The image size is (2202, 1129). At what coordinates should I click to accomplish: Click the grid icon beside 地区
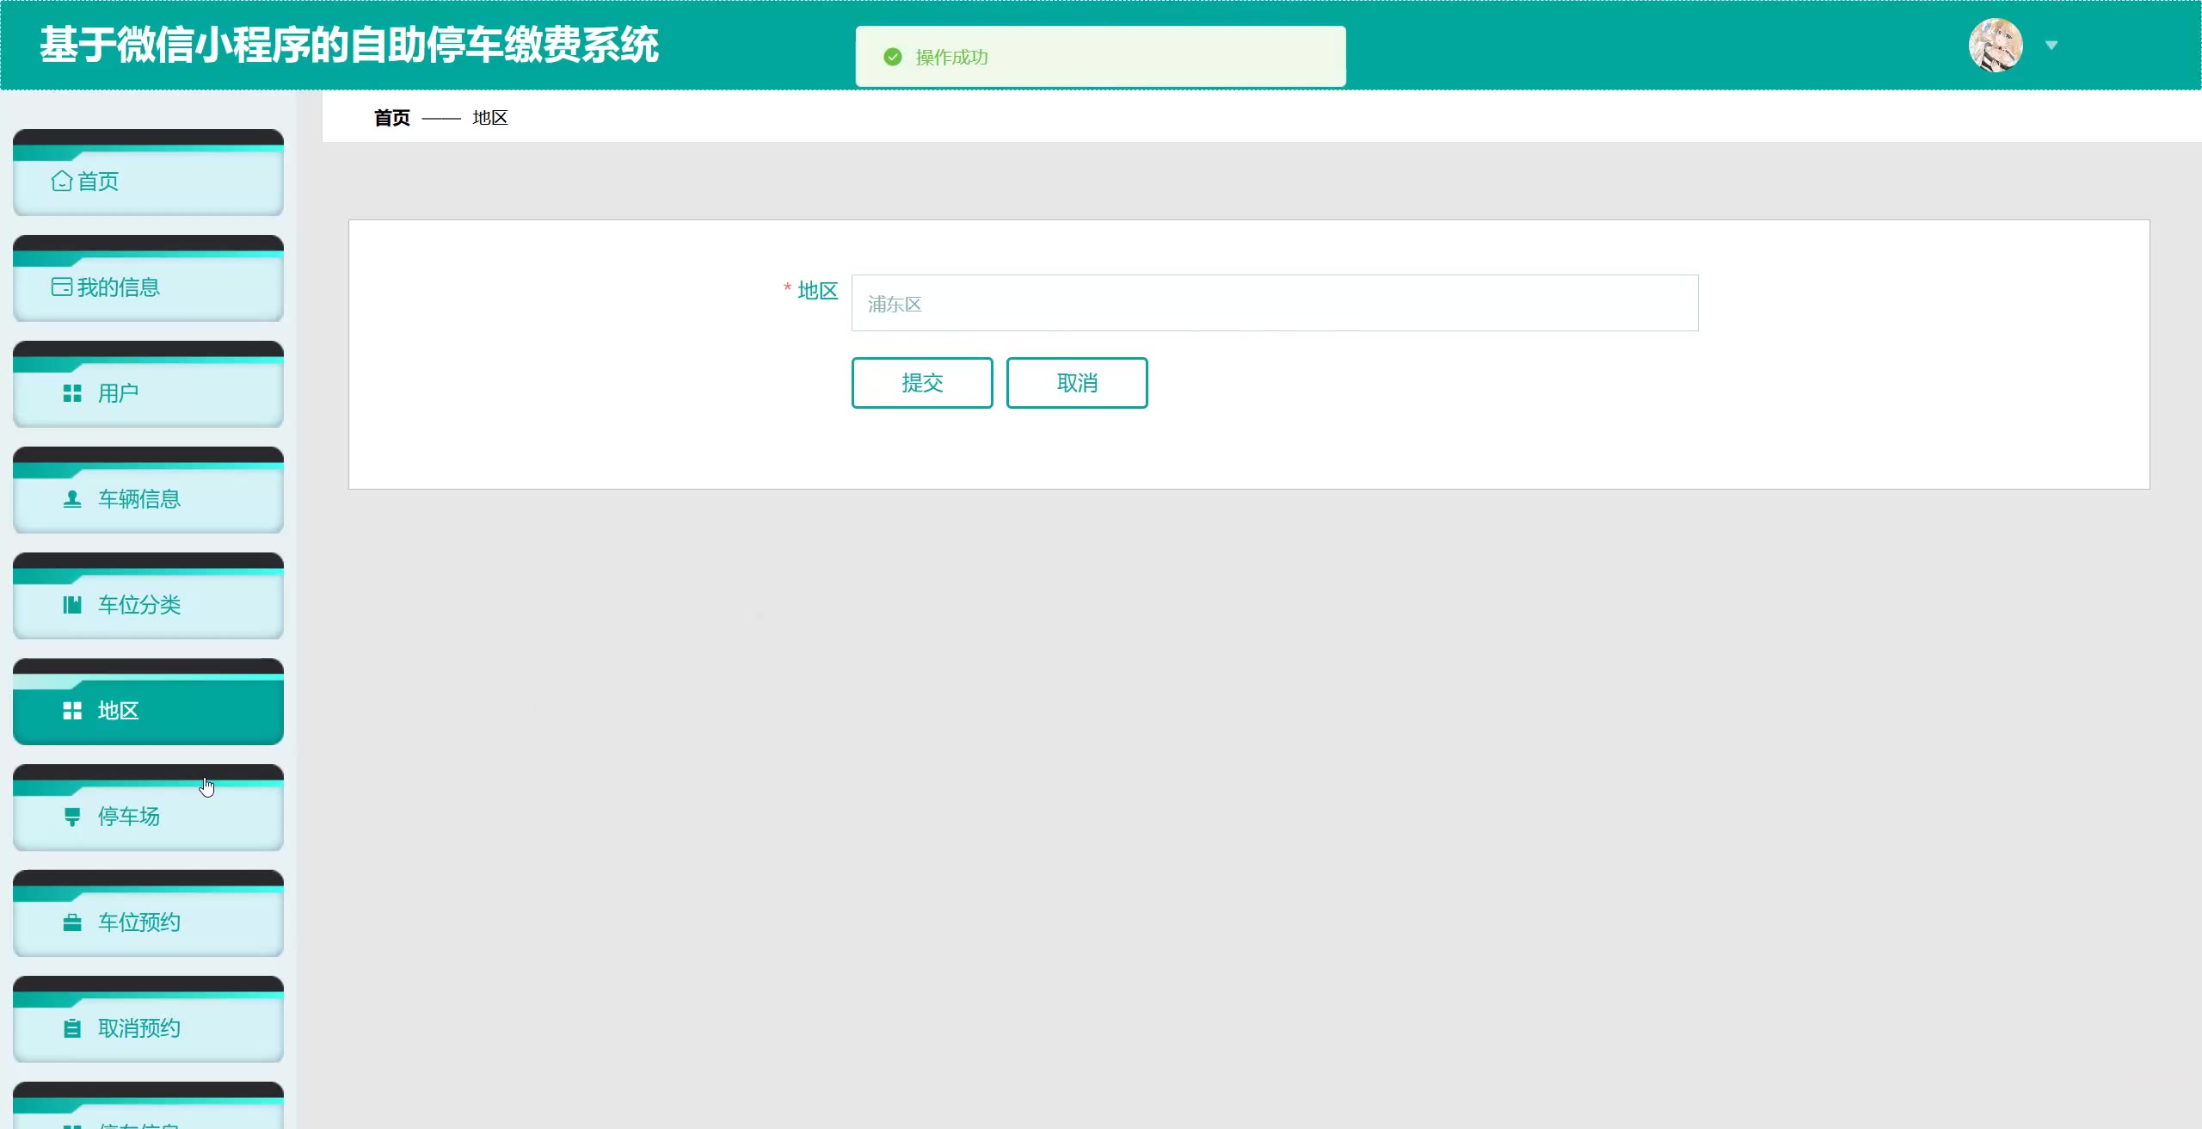(72, 711)
